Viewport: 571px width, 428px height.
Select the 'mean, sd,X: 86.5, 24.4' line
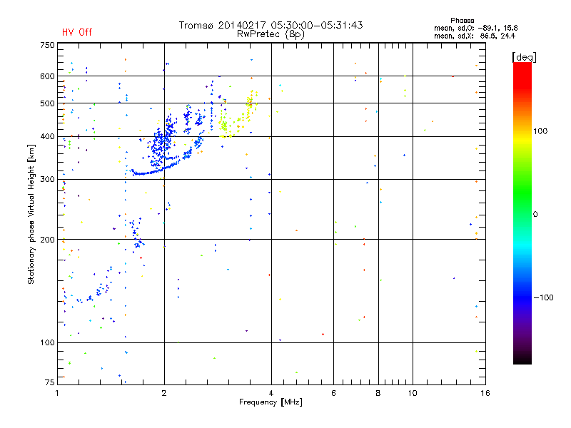point(475,36)
